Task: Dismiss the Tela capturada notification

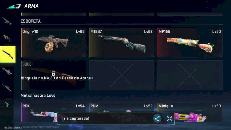Action: 169,118
